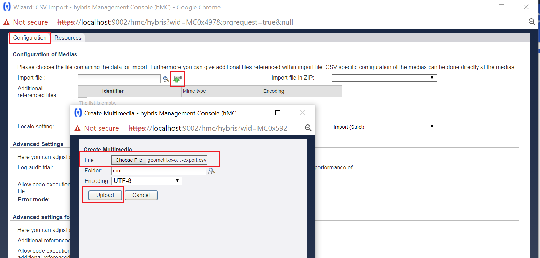540x258 pixels.
Task: Open the Import file in ZIP dropdown
Action: pos(431,78)
